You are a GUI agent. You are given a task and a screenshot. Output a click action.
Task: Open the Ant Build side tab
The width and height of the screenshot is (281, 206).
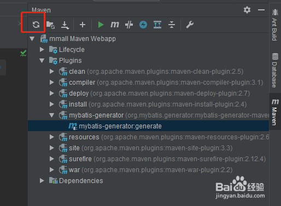[275, 25]
